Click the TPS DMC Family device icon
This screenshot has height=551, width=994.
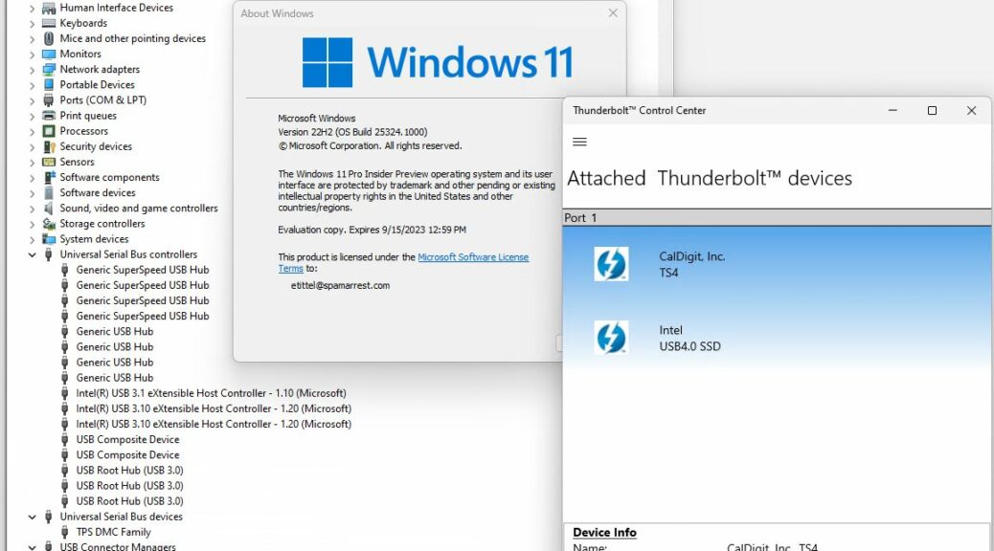[x=65, y=533]
